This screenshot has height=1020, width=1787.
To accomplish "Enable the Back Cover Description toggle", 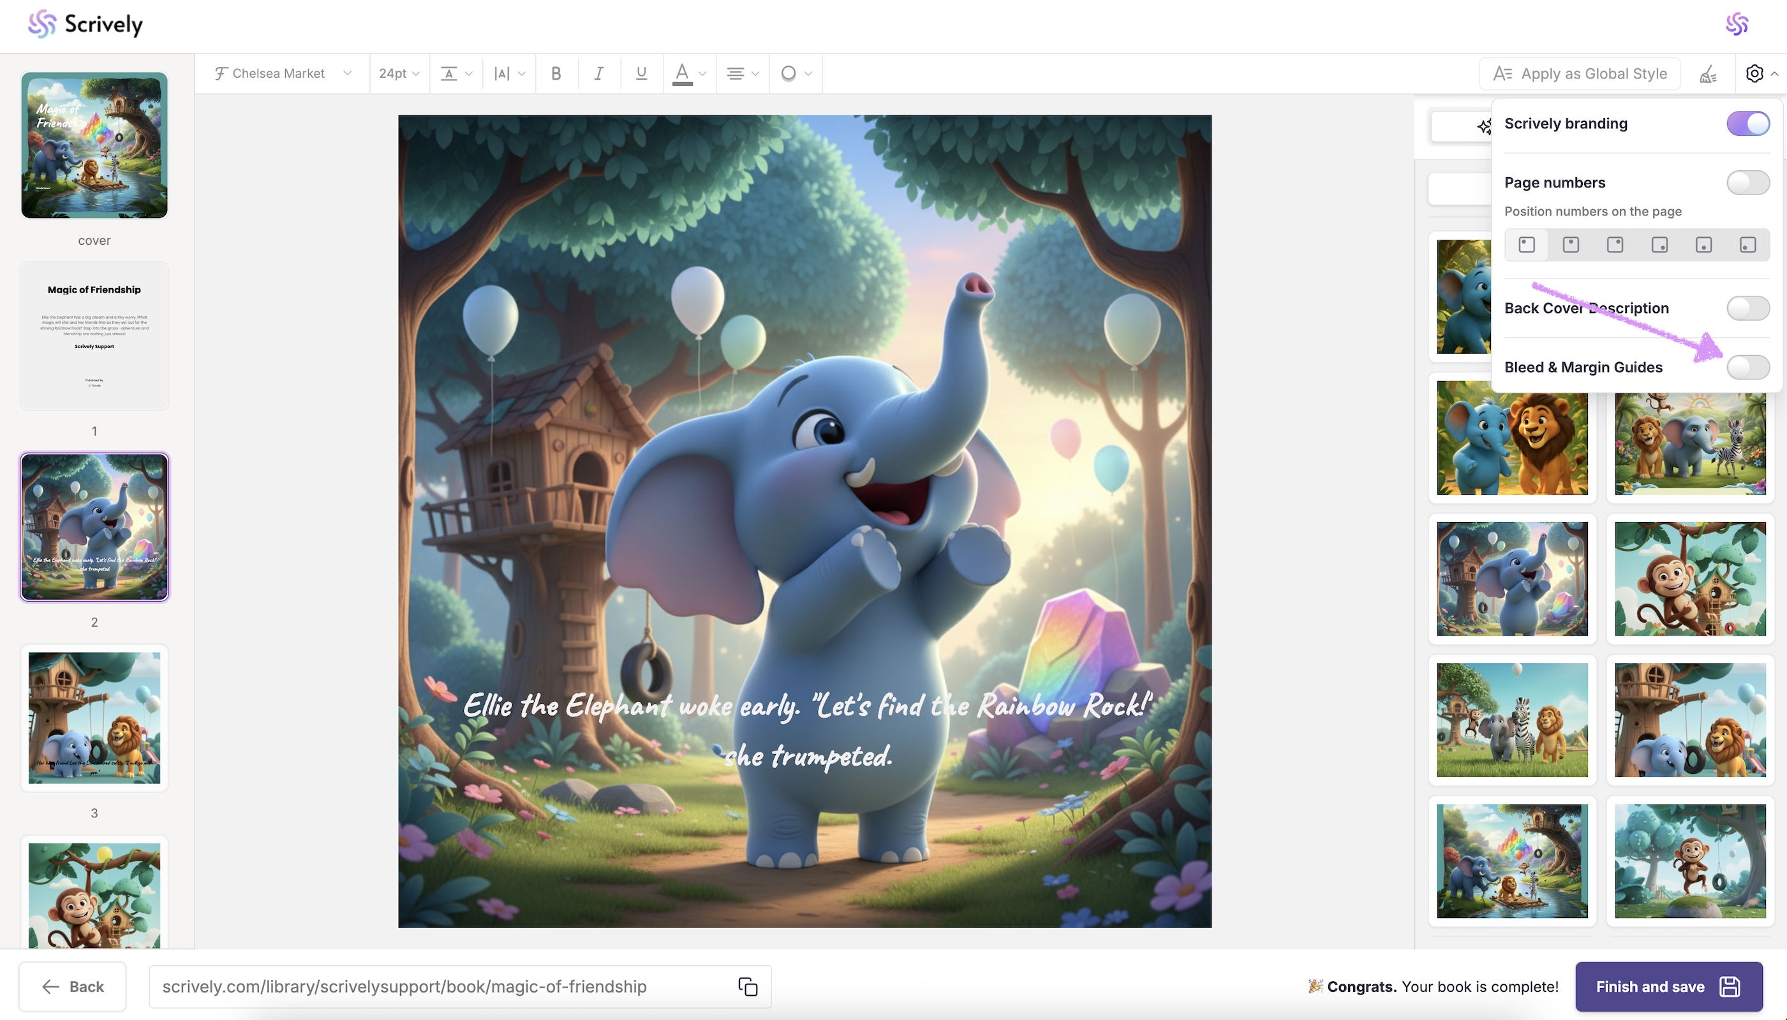I will (x=1747, y=309).
